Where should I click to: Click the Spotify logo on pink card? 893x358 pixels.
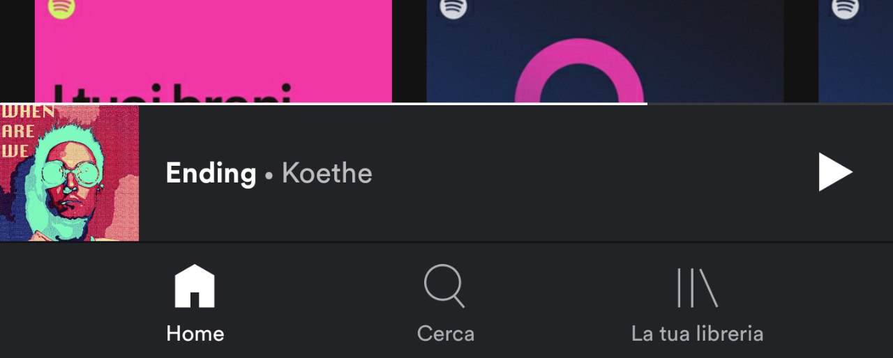click(61, 8)
